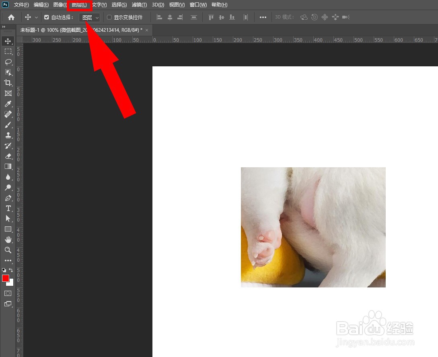
Task: Expand the Move tool preset picker arrow
Action: pyautogui.click(x=36, y=18)
